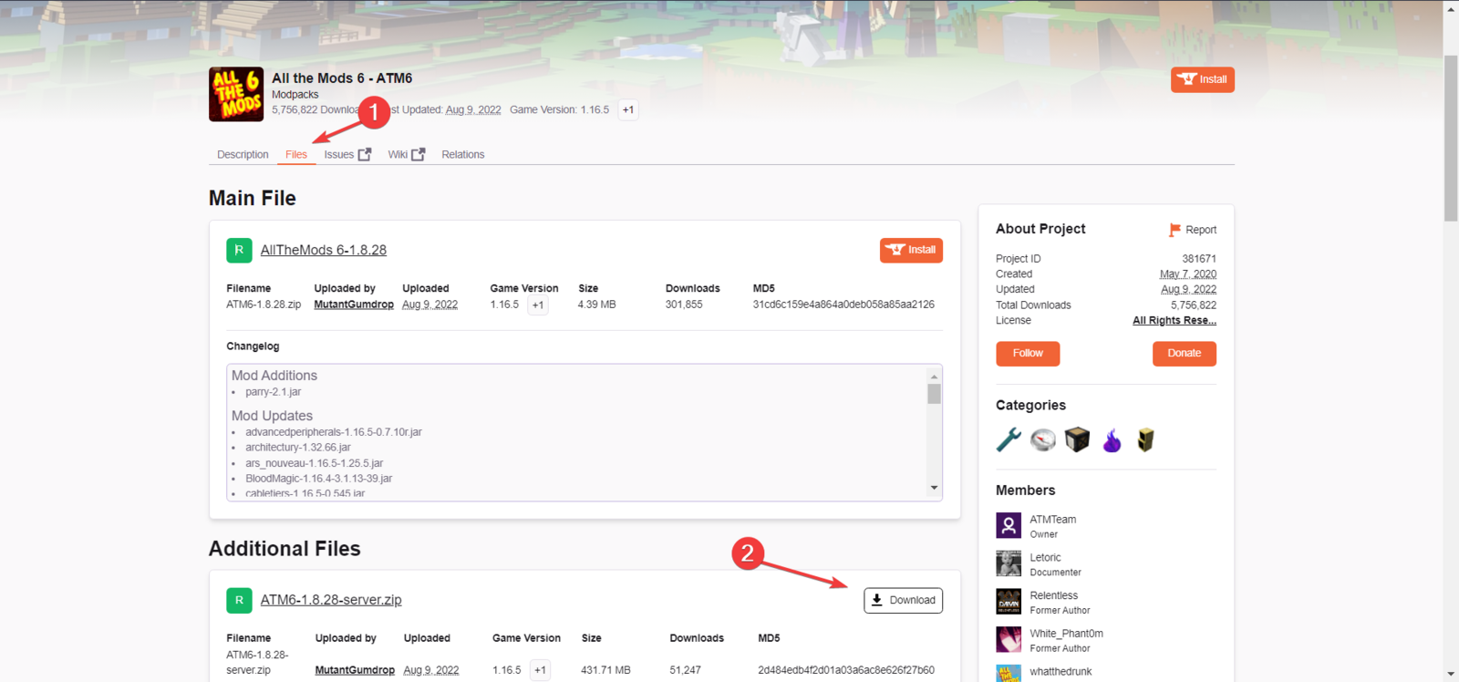The height and width of the screenshot is (682, 1459).
Task: Open the AllTheMods 6-1.8.28 file link
Action: 323,250
